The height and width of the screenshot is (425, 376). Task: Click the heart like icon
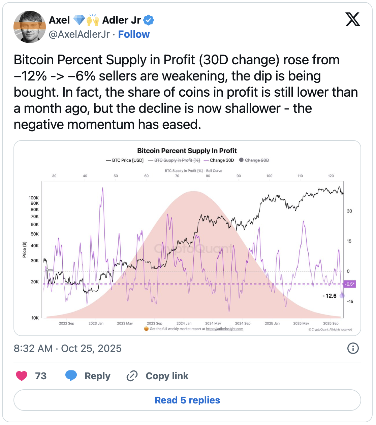(22, 376)
